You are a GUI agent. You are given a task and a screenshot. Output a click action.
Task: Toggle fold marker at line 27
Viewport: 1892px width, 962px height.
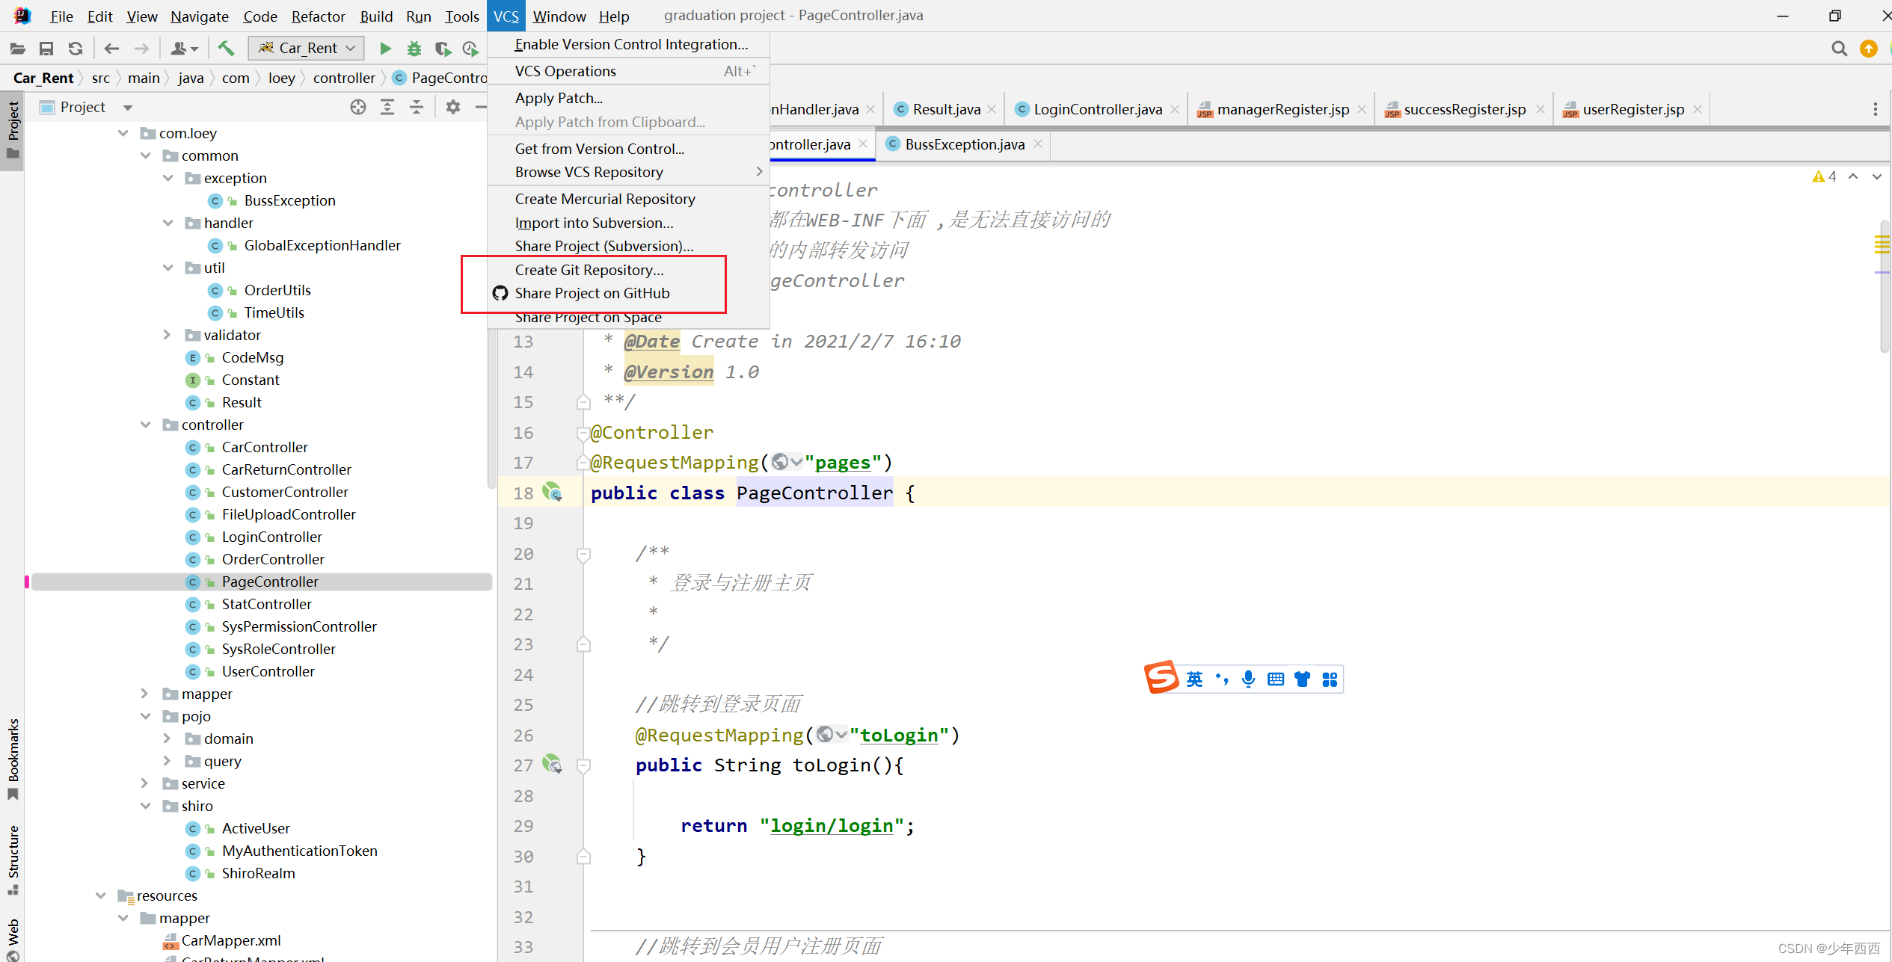(x=584, y=765)
